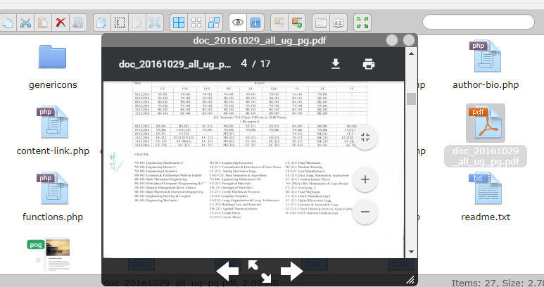This screenshot has height=287, width=544.
Task: Zoom out the PDF with the minus button
Action: click(x=365, y=212)
